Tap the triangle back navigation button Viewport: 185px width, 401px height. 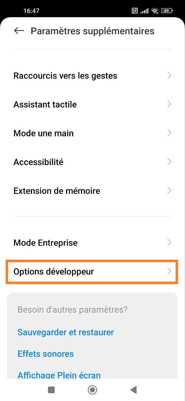point(134,390)
